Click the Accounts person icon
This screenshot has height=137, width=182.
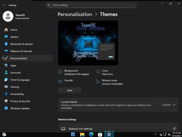[x=6, y=72]
